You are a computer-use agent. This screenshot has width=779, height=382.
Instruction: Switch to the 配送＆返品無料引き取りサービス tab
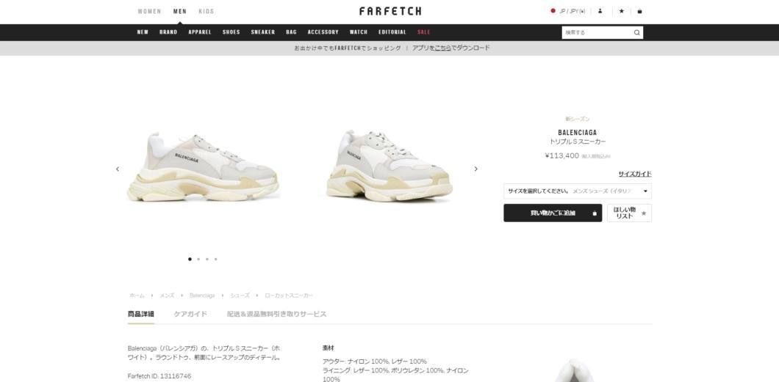(277, 314)
